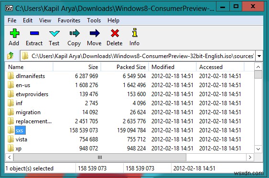Click vertical scrollbar down arrow
Image resolution: width=269 pixels, height=178 pixels.
click(258, 149)
